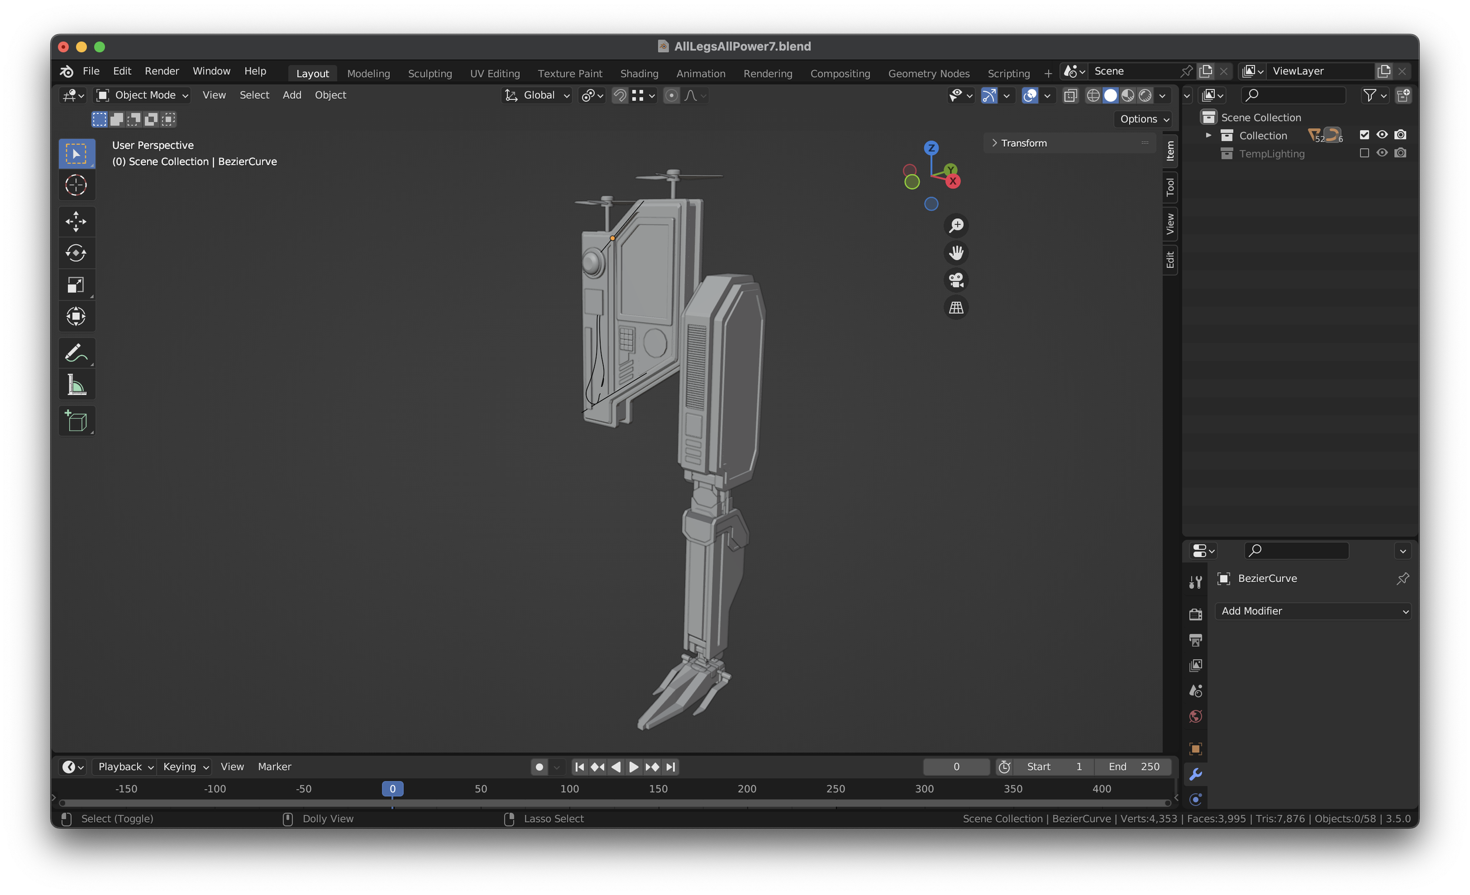Open the Item sidebar tab
1470x895 pixels.
(x=1170, y=151)
